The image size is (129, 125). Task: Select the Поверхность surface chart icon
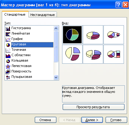8,72
